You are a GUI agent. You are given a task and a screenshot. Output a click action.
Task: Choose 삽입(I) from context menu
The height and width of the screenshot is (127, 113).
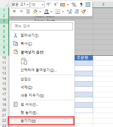click(x=42, y=79)
